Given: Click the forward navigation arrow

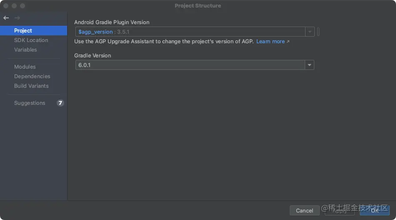Looking at the screenshot, I should click(x=17, y=18).
